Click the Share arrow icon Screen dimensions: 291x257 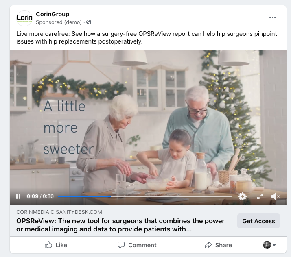point(208,245)
